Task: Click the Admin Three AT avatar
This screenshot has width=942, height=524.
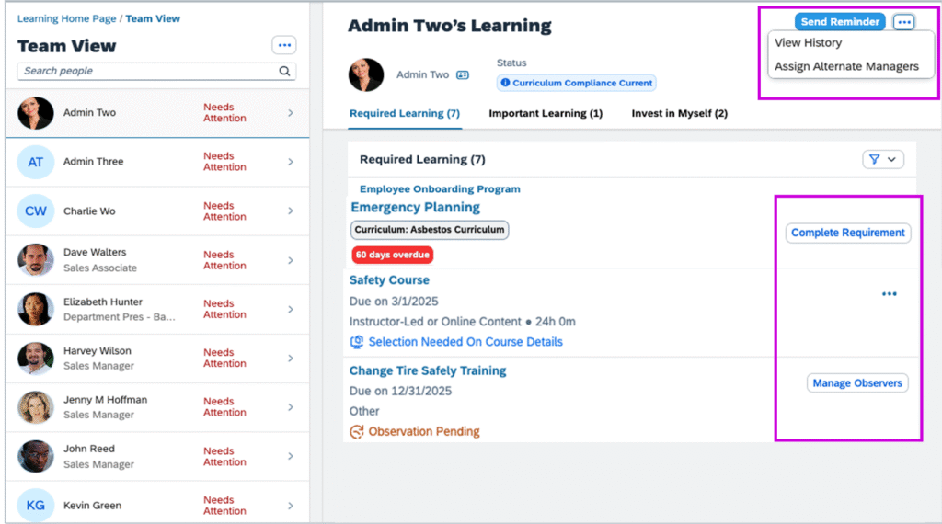Action: coord(35,162)
